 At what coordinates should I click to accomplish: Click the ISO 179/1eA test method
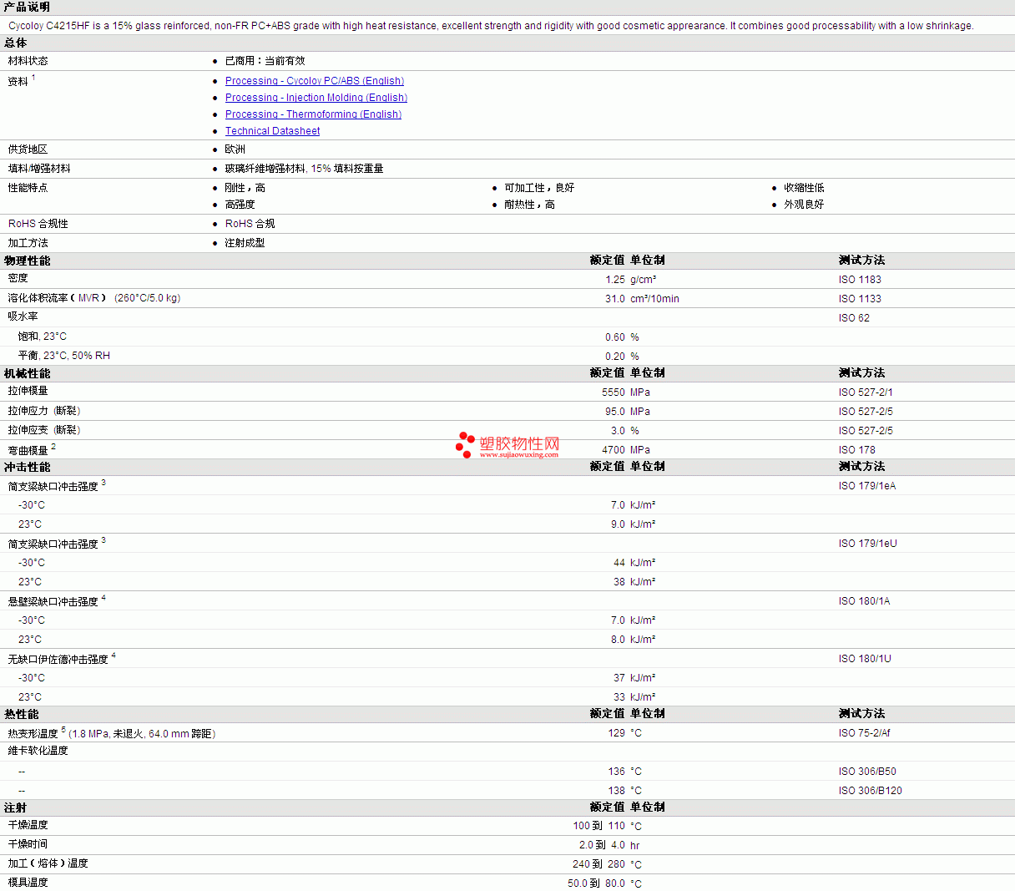(x=867, y=486)
